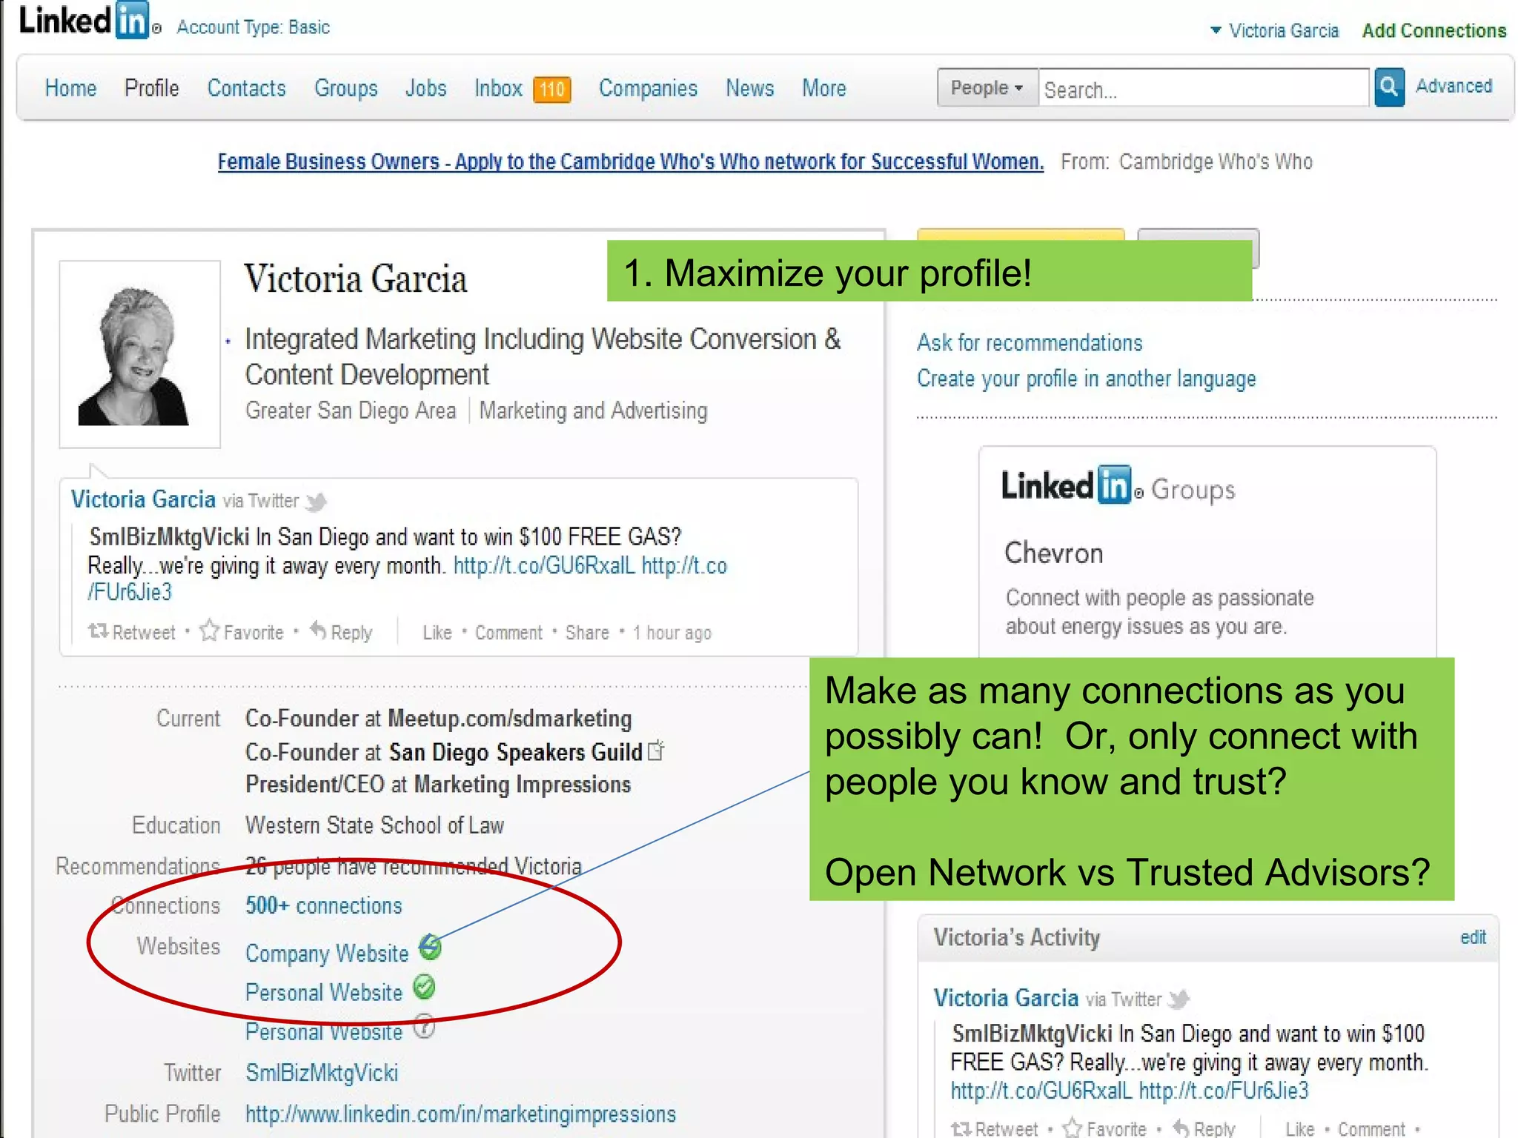The width and height of the screenshot is (1518, 1138).
Task: Open the 500+ connections link
Action: point(323,905)
